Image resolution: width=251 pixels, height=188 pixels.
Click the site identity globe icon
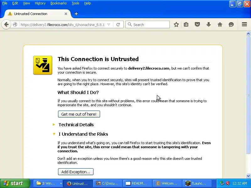(15, 25)
